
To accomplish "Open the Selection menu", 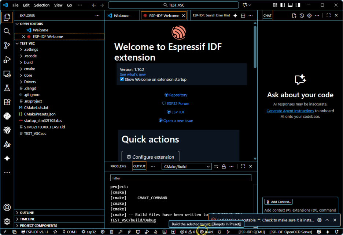I will pyautogui.click(x=41, y=5).
